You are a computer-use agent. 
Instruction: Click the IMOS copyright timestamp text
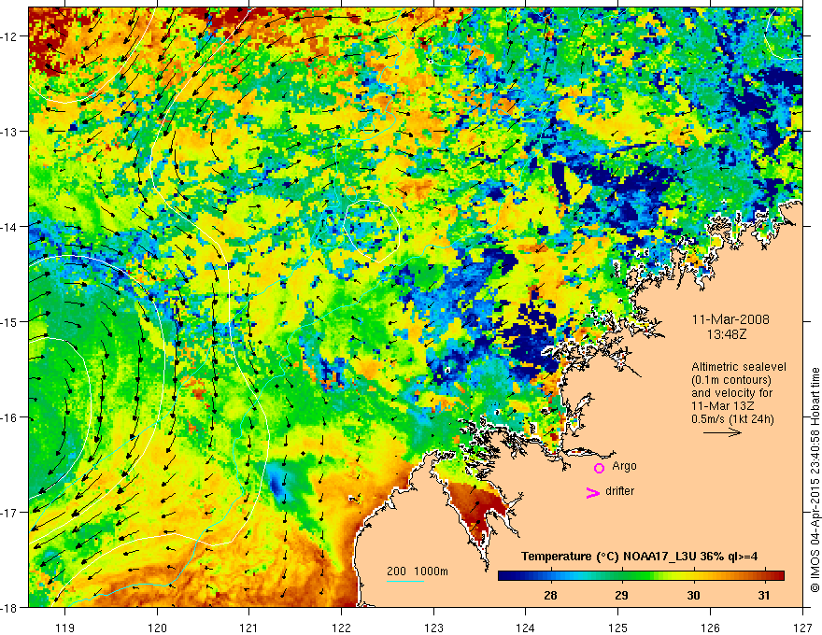[815, 480]
